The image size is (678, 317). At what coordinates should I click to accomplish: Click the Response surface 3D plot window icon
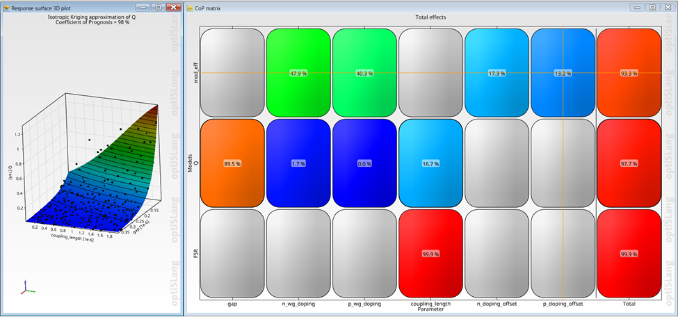[6, 8]
